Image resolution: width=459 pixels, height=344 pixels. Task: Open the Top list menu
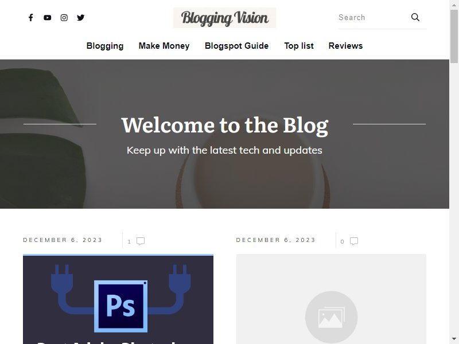pos(298,46)
